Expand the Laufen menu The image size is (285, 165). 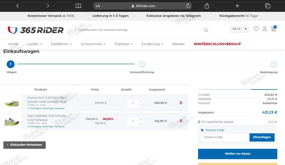pyautogui.click(x=35, y=44)
